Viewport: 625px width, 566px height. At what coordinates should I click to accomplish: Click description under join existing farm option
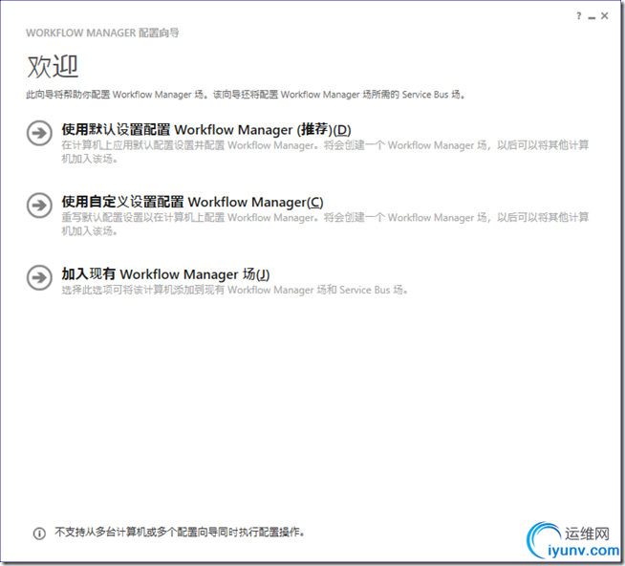[x=235, y=290]
